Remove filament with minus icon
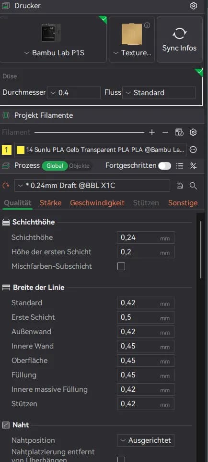Viewport: 208px width, 462px height. coord(165,132)
